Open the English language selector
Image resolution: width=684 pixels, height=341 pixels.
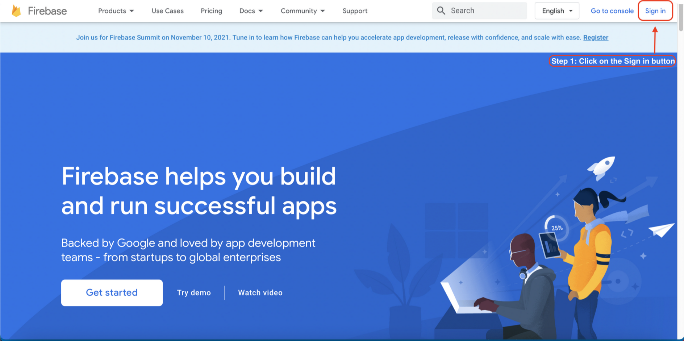coord(557,11)
